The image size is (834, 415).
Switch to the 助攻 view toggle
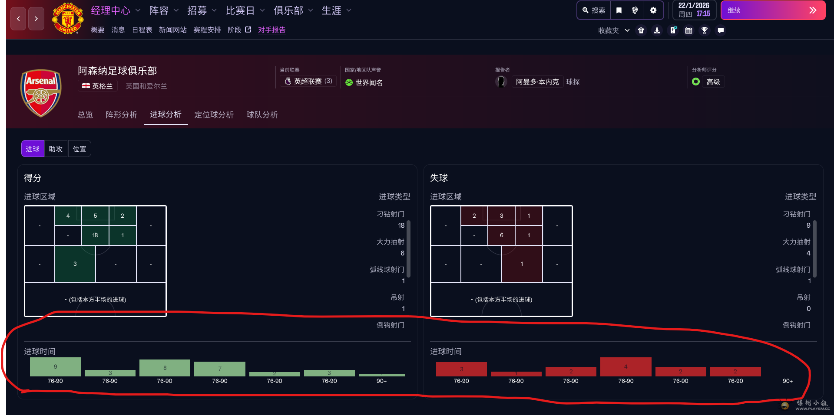pos(56,149)
